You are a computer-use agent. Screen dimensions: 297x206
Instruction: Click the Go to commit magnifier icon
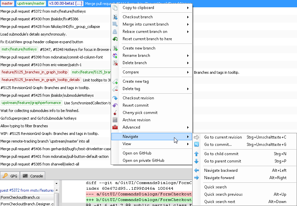pos(197,144)
